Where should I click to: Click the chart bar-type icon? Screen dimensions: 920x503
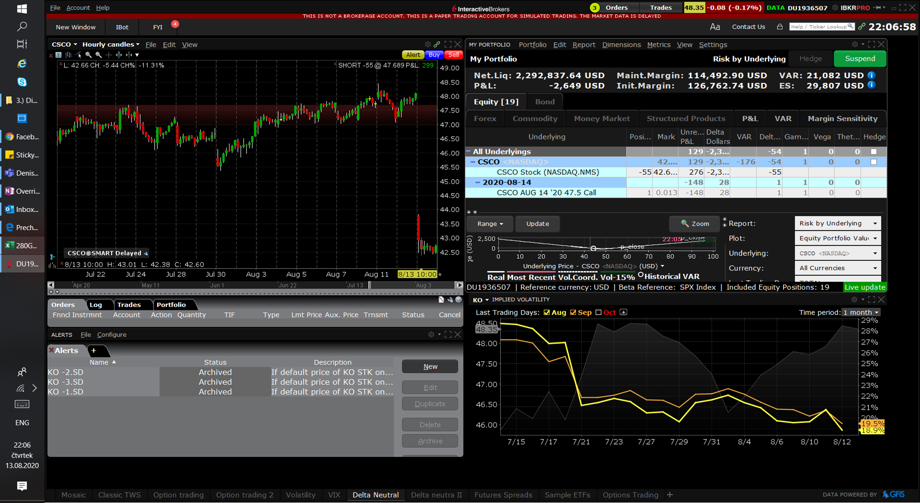pyautogui.click(x=69, y=55)
